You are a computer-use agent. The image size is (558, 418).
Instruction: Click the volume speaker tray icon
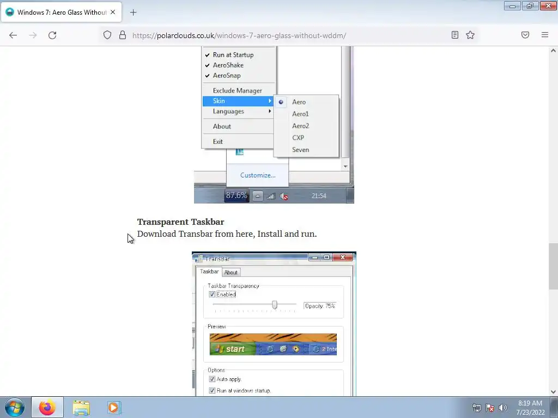(x=502, y=408)
